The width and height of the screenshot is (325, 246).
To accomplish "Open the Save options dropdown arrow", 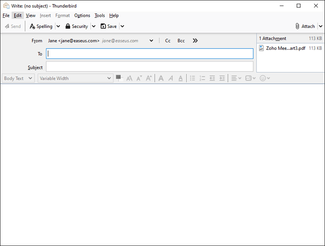I will [122, 27].
